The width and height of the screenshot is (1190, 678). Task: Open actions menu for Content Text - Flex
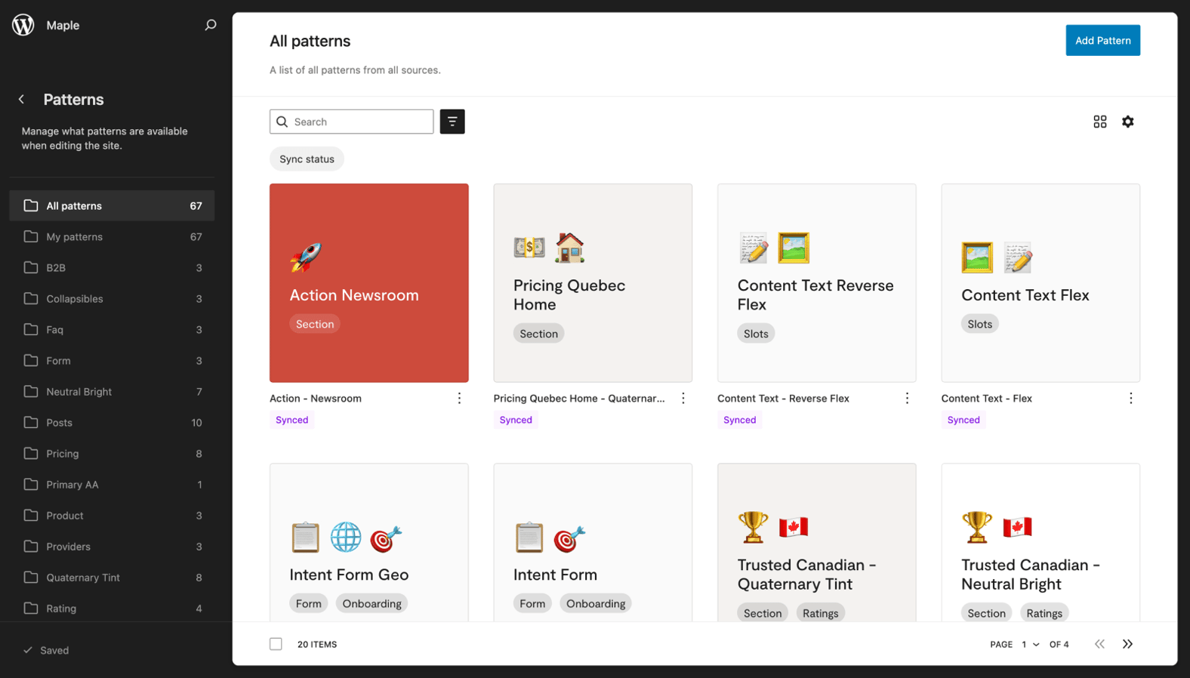pyautogui.click(x=1131, y=398)
